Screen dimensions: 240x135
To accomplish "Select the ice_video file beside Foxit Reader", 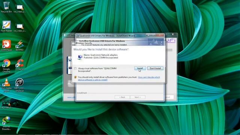I will point(19,28).
